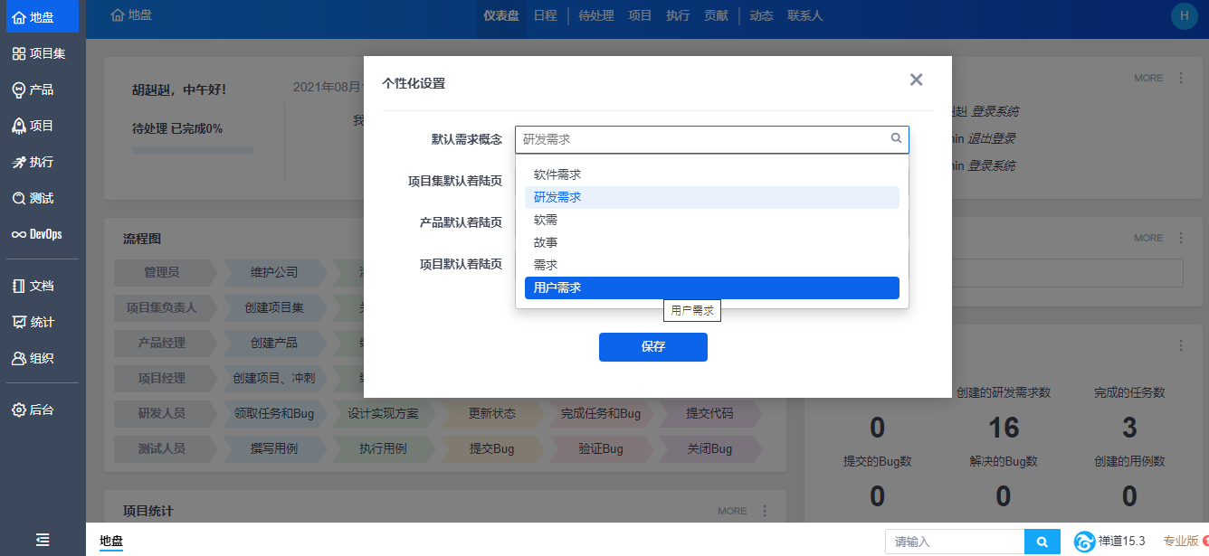The image size is (1209, 556).
Task: Open the user avatar H menu
Action: [x=1184, y=15]
